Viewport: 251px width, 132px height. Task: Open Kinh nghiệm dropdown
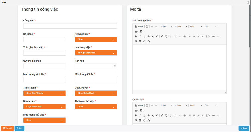[96, 39]
